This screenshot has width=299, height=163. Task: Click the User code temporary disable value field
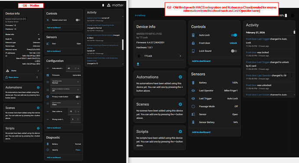point(75,111)
